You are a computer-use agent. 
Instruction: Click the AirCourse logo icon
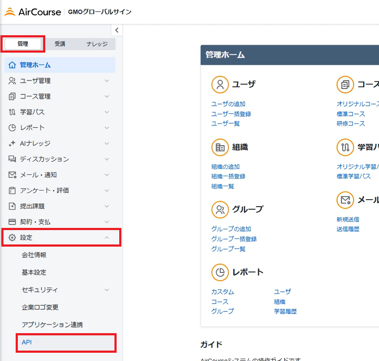coord(10,12)
